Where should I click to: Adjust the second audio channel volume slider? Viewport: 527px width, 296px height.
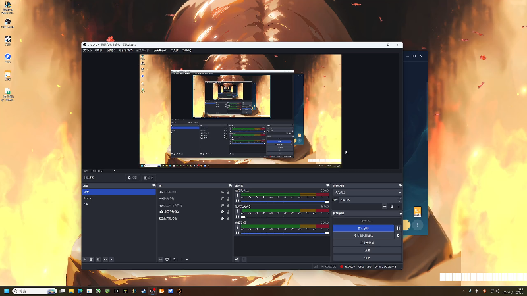click(x=285, y=217)
